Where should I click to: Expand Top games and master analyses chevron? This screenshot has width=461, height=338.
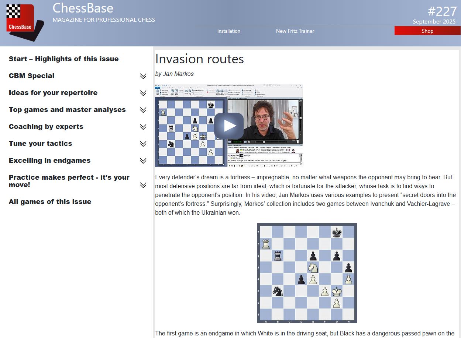143,110
